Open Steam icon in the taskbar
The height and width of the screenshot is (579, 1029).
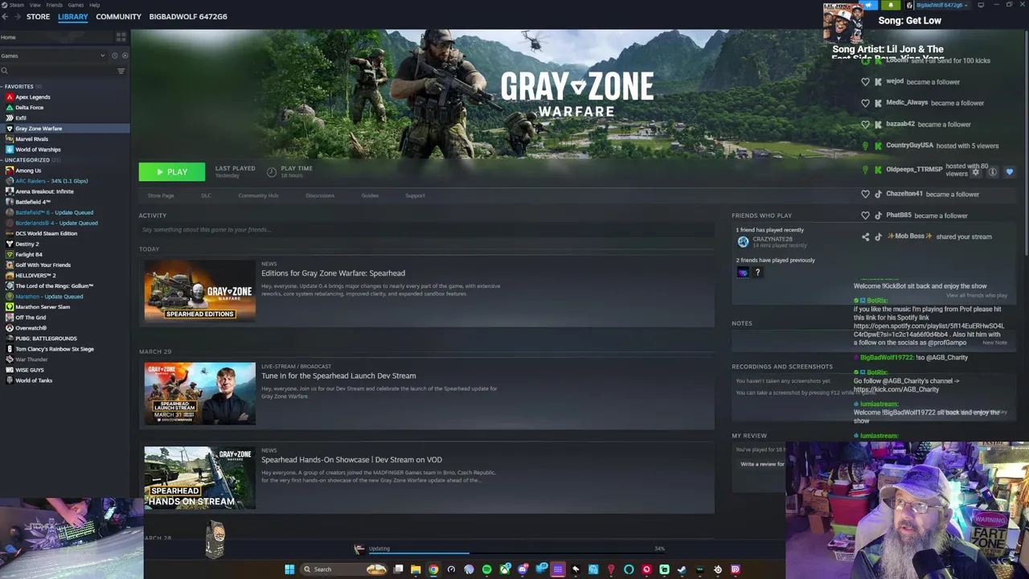point(682,569)
